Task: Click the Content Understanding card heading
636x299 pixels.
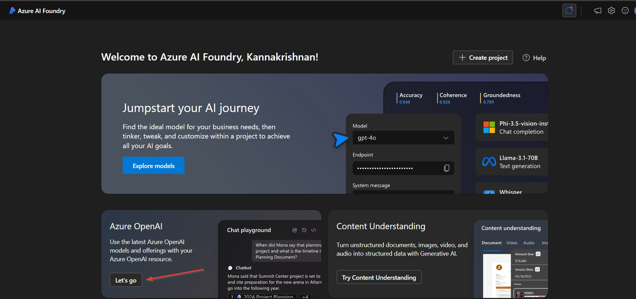Action: (381, 226)
